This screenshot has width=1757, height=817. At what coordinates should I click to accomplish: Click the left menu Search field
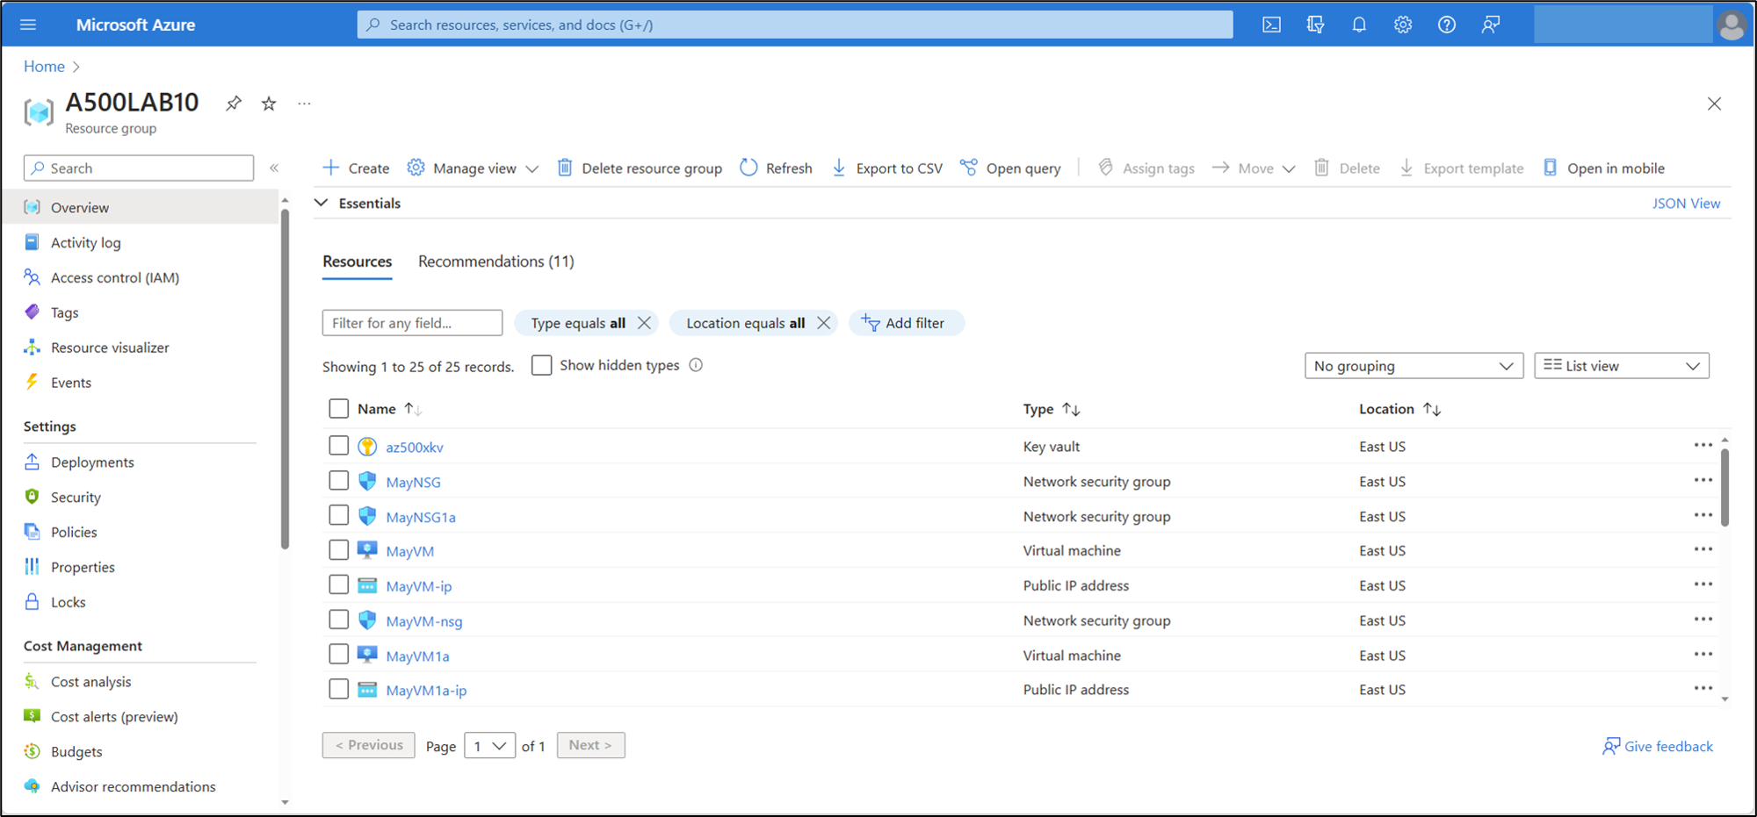(x=139, y=168)
